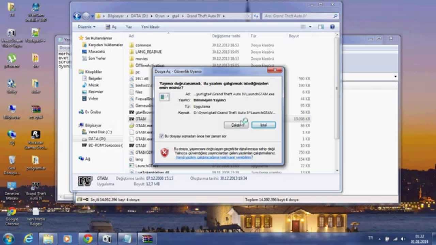Open the network icon in system tray
Viewport: 436px width, 245px height.
click(395, 239)
